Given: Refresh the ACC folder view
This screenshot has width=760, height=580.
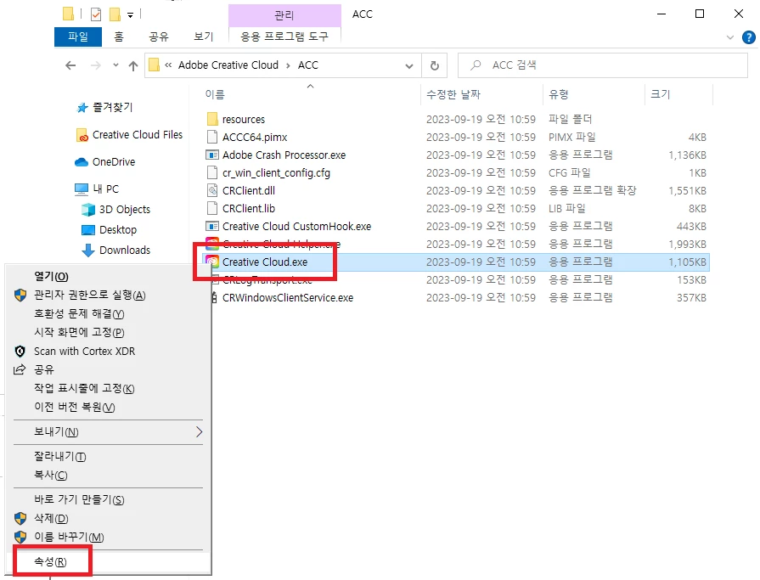Looking at the screenshot, I should [435, 65].
